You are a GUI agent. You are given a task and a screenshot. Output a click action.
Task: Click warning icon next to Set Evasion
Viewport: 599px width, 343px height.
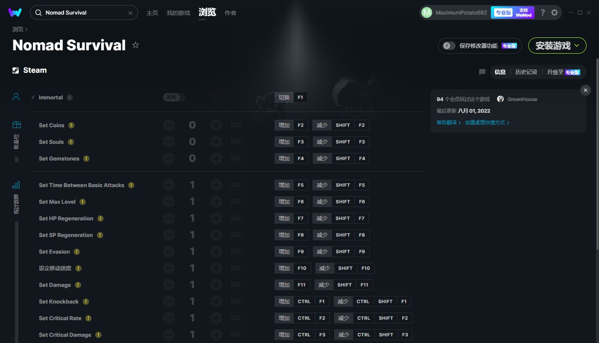[77, 252]
